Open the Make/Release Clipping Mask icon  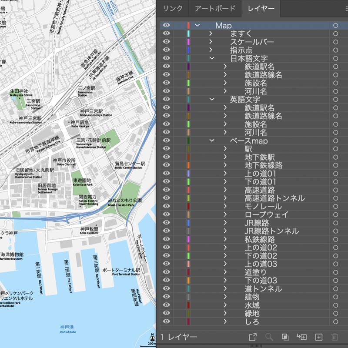point(285,337)
